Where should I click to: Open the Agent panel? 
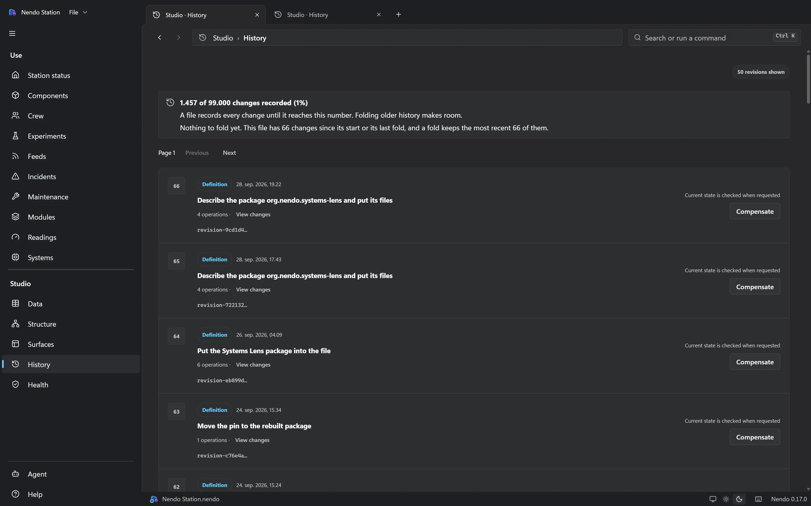tap(71, 474)
